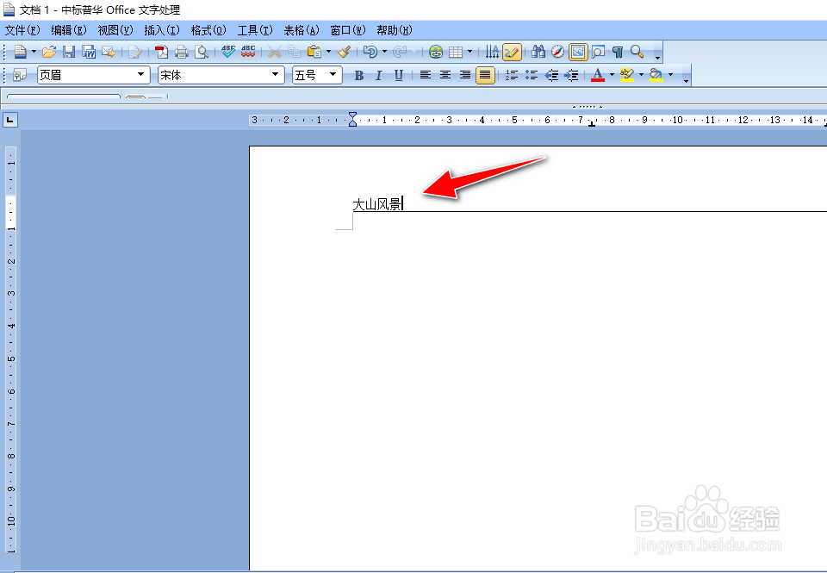Toggle nonprinting characters with the pilcrow icon
The image size is (827, 573).
click(618, 52)
